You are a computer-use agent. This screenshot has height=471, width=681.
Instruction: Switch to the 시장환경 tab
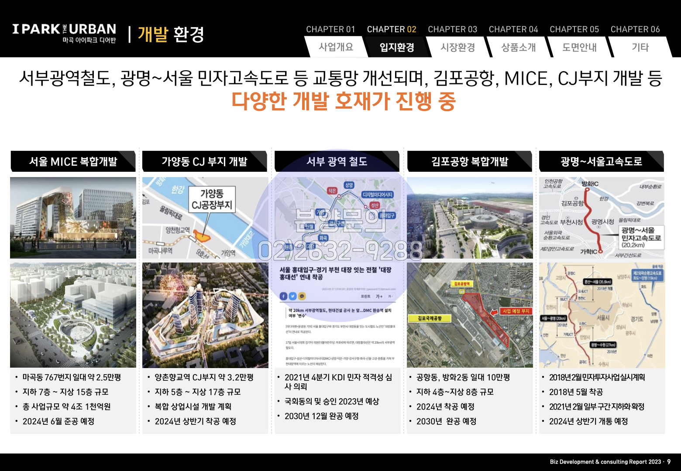coord(458,47)
